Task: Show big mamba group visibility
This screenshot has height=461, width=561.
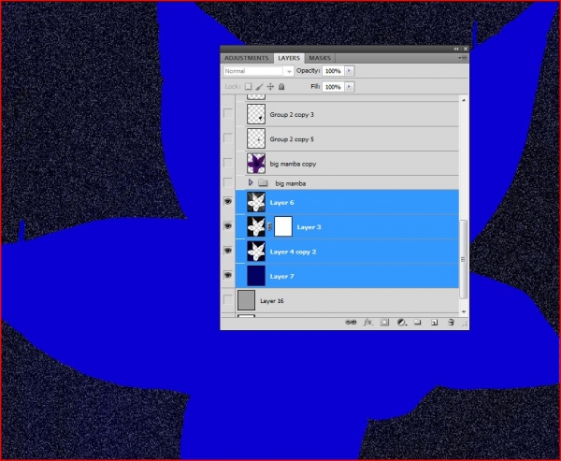Action: pos(228,182)
